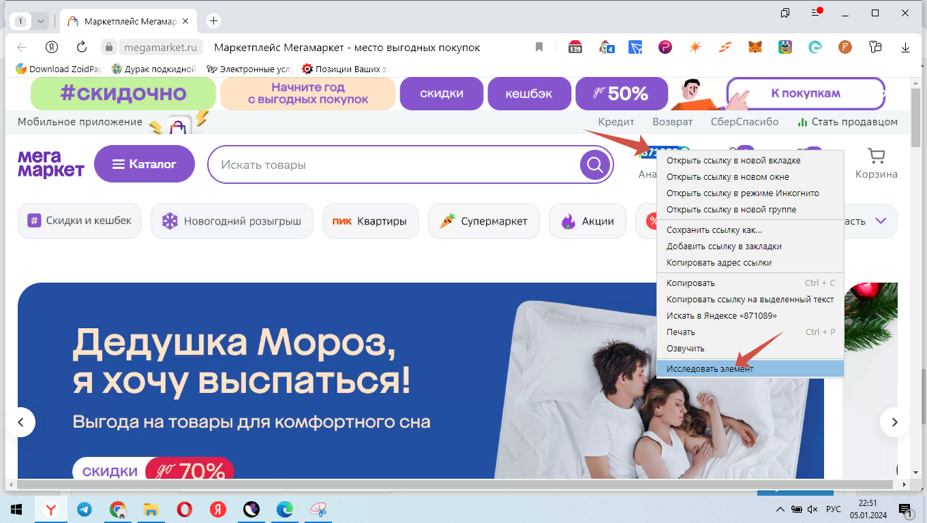The width and height of the screenshot is (927, 523).
Task: Click the teal swirl extension icon
Action: [x=815, y=47]
